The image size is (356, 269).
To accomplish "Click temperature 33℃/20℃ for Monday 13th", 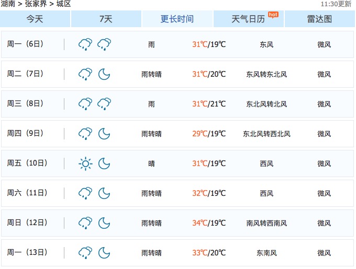I will tap(209, 253).
